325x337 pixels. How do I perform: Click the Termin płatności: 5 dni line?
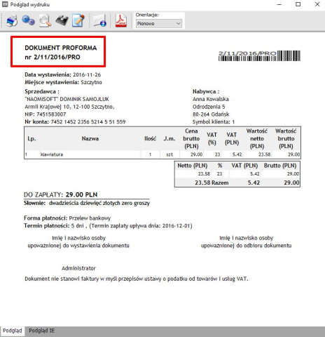point(108,226)
